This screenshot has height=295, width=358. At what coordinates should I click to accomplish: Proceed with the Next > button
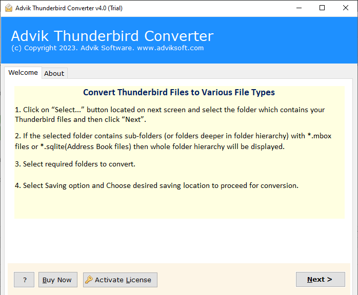(321, 279)
